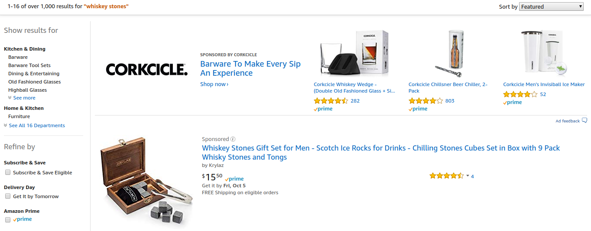Click the Chillsner Beer Chiller star rating
This screenshot has height=231, width=591.
point(425,101)
